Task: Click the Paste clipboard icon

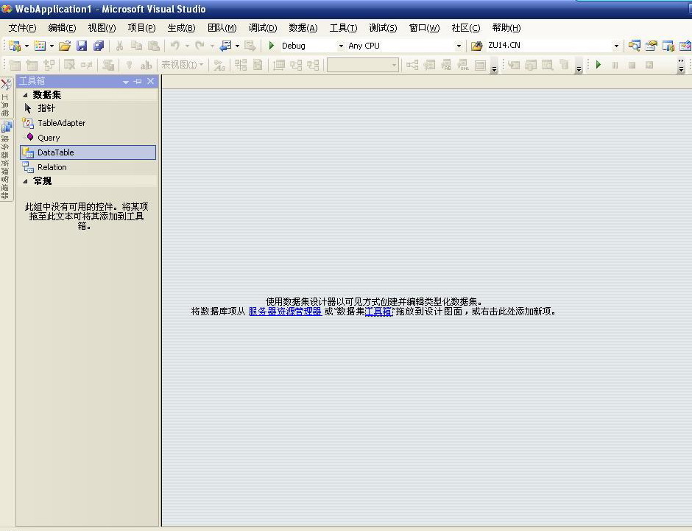Action: coord(154,46)
